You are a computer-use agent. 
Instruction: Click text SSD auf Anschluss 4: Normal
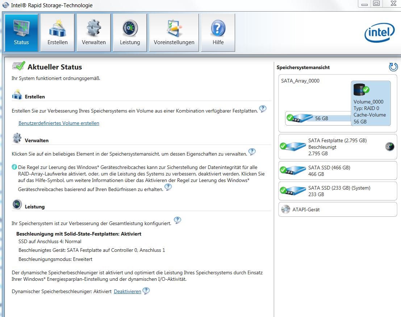(x=50, y=242)
